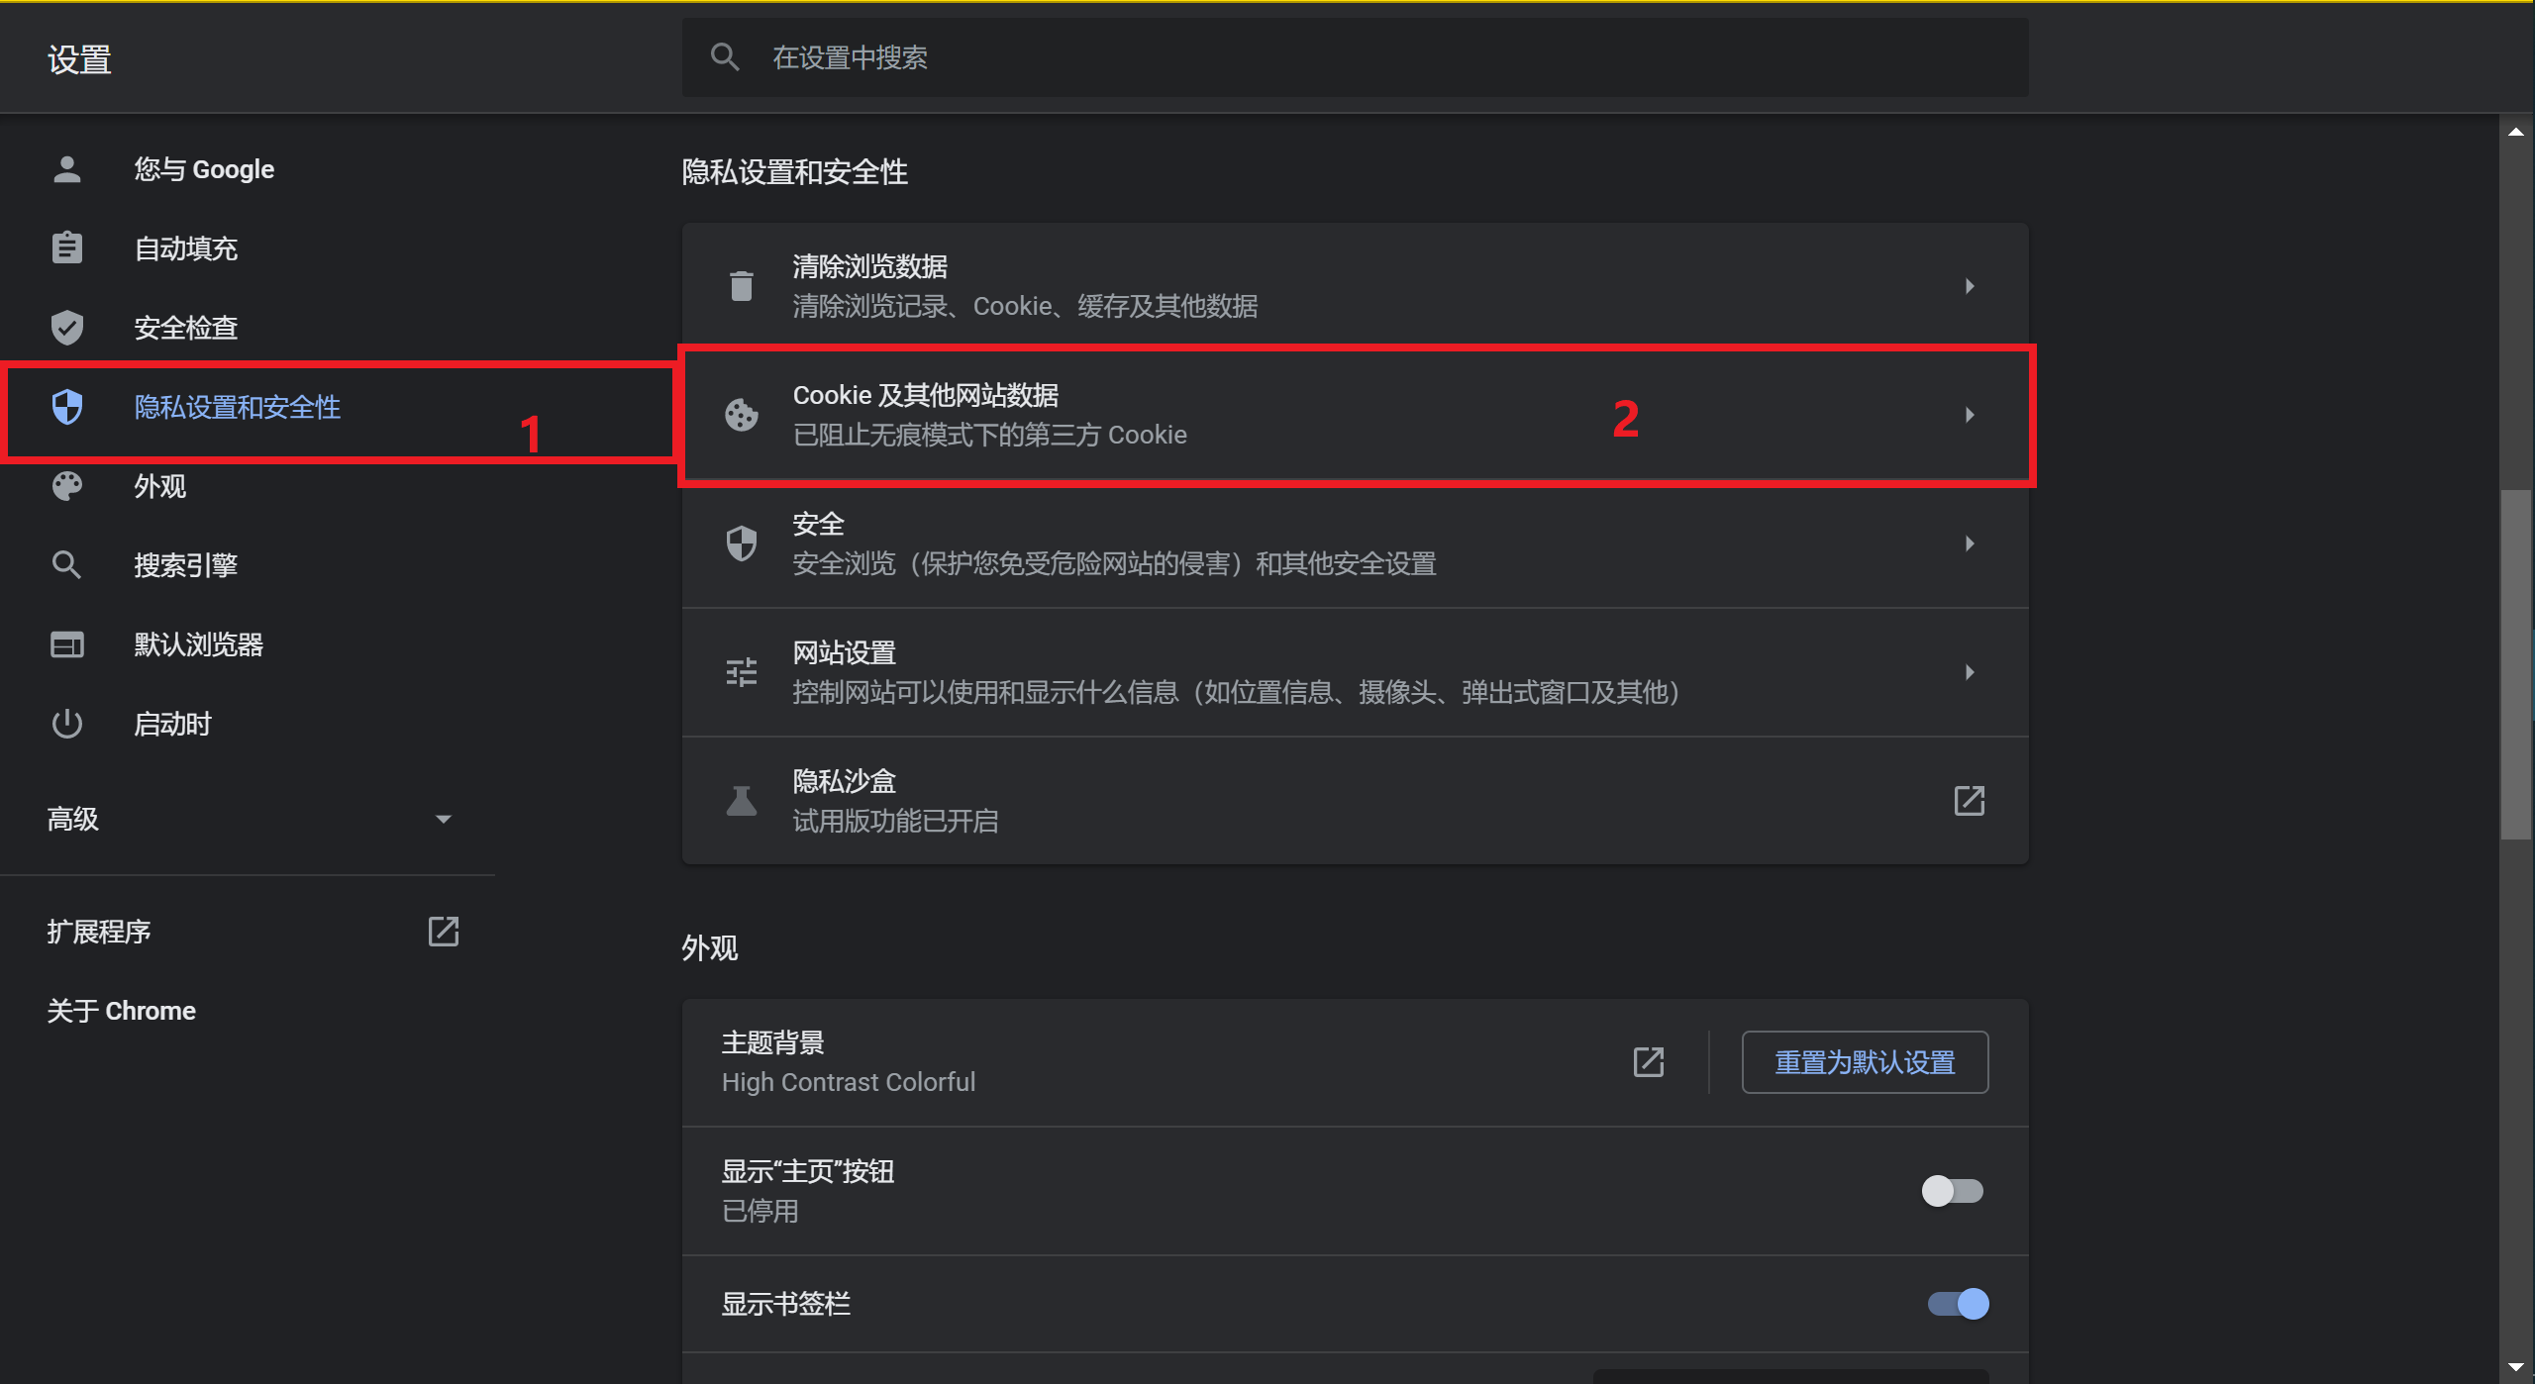Viewport: 2535px width, 1384px height.
Task: Open the 关于 Chrome page
Action: 122,1011
